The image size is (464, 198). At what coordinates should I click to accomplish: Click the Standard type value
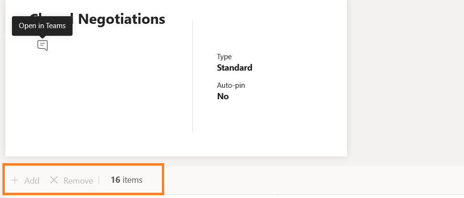pos(234,68)
